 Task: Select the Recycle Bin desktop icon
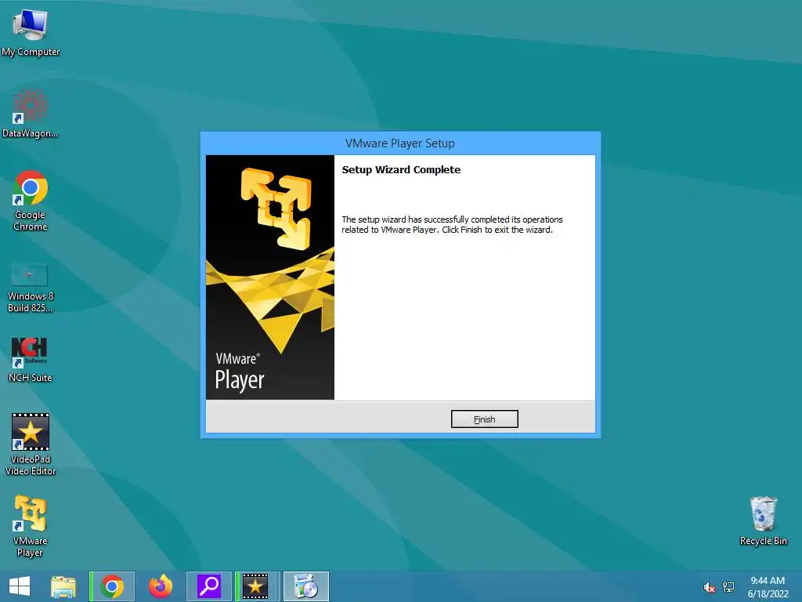click(x=763, y=521)
